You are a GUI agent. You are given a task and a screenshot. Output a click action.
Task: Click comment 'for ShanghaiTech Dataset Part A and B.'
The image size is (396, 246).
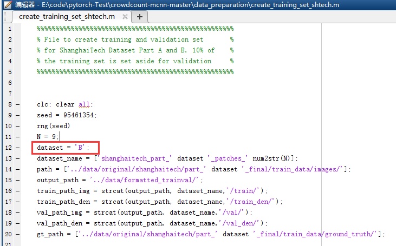point(116,50)
